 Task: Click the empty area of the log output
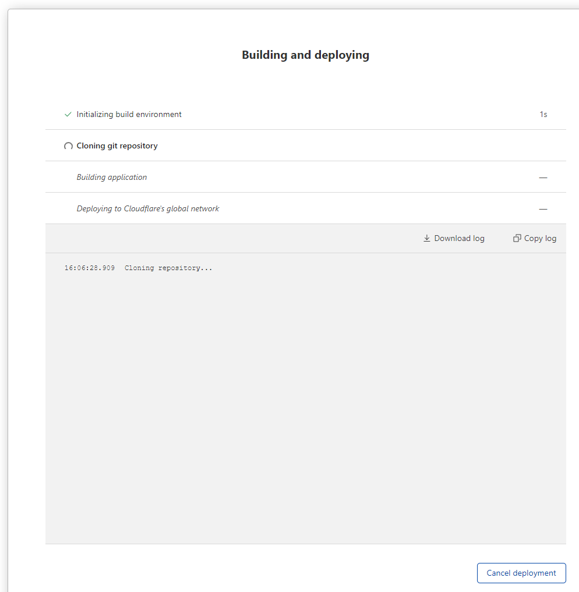305,407
